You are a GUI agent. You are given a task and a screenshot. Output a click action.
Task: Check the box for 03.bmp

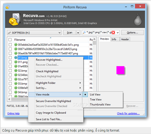(10, 83)
